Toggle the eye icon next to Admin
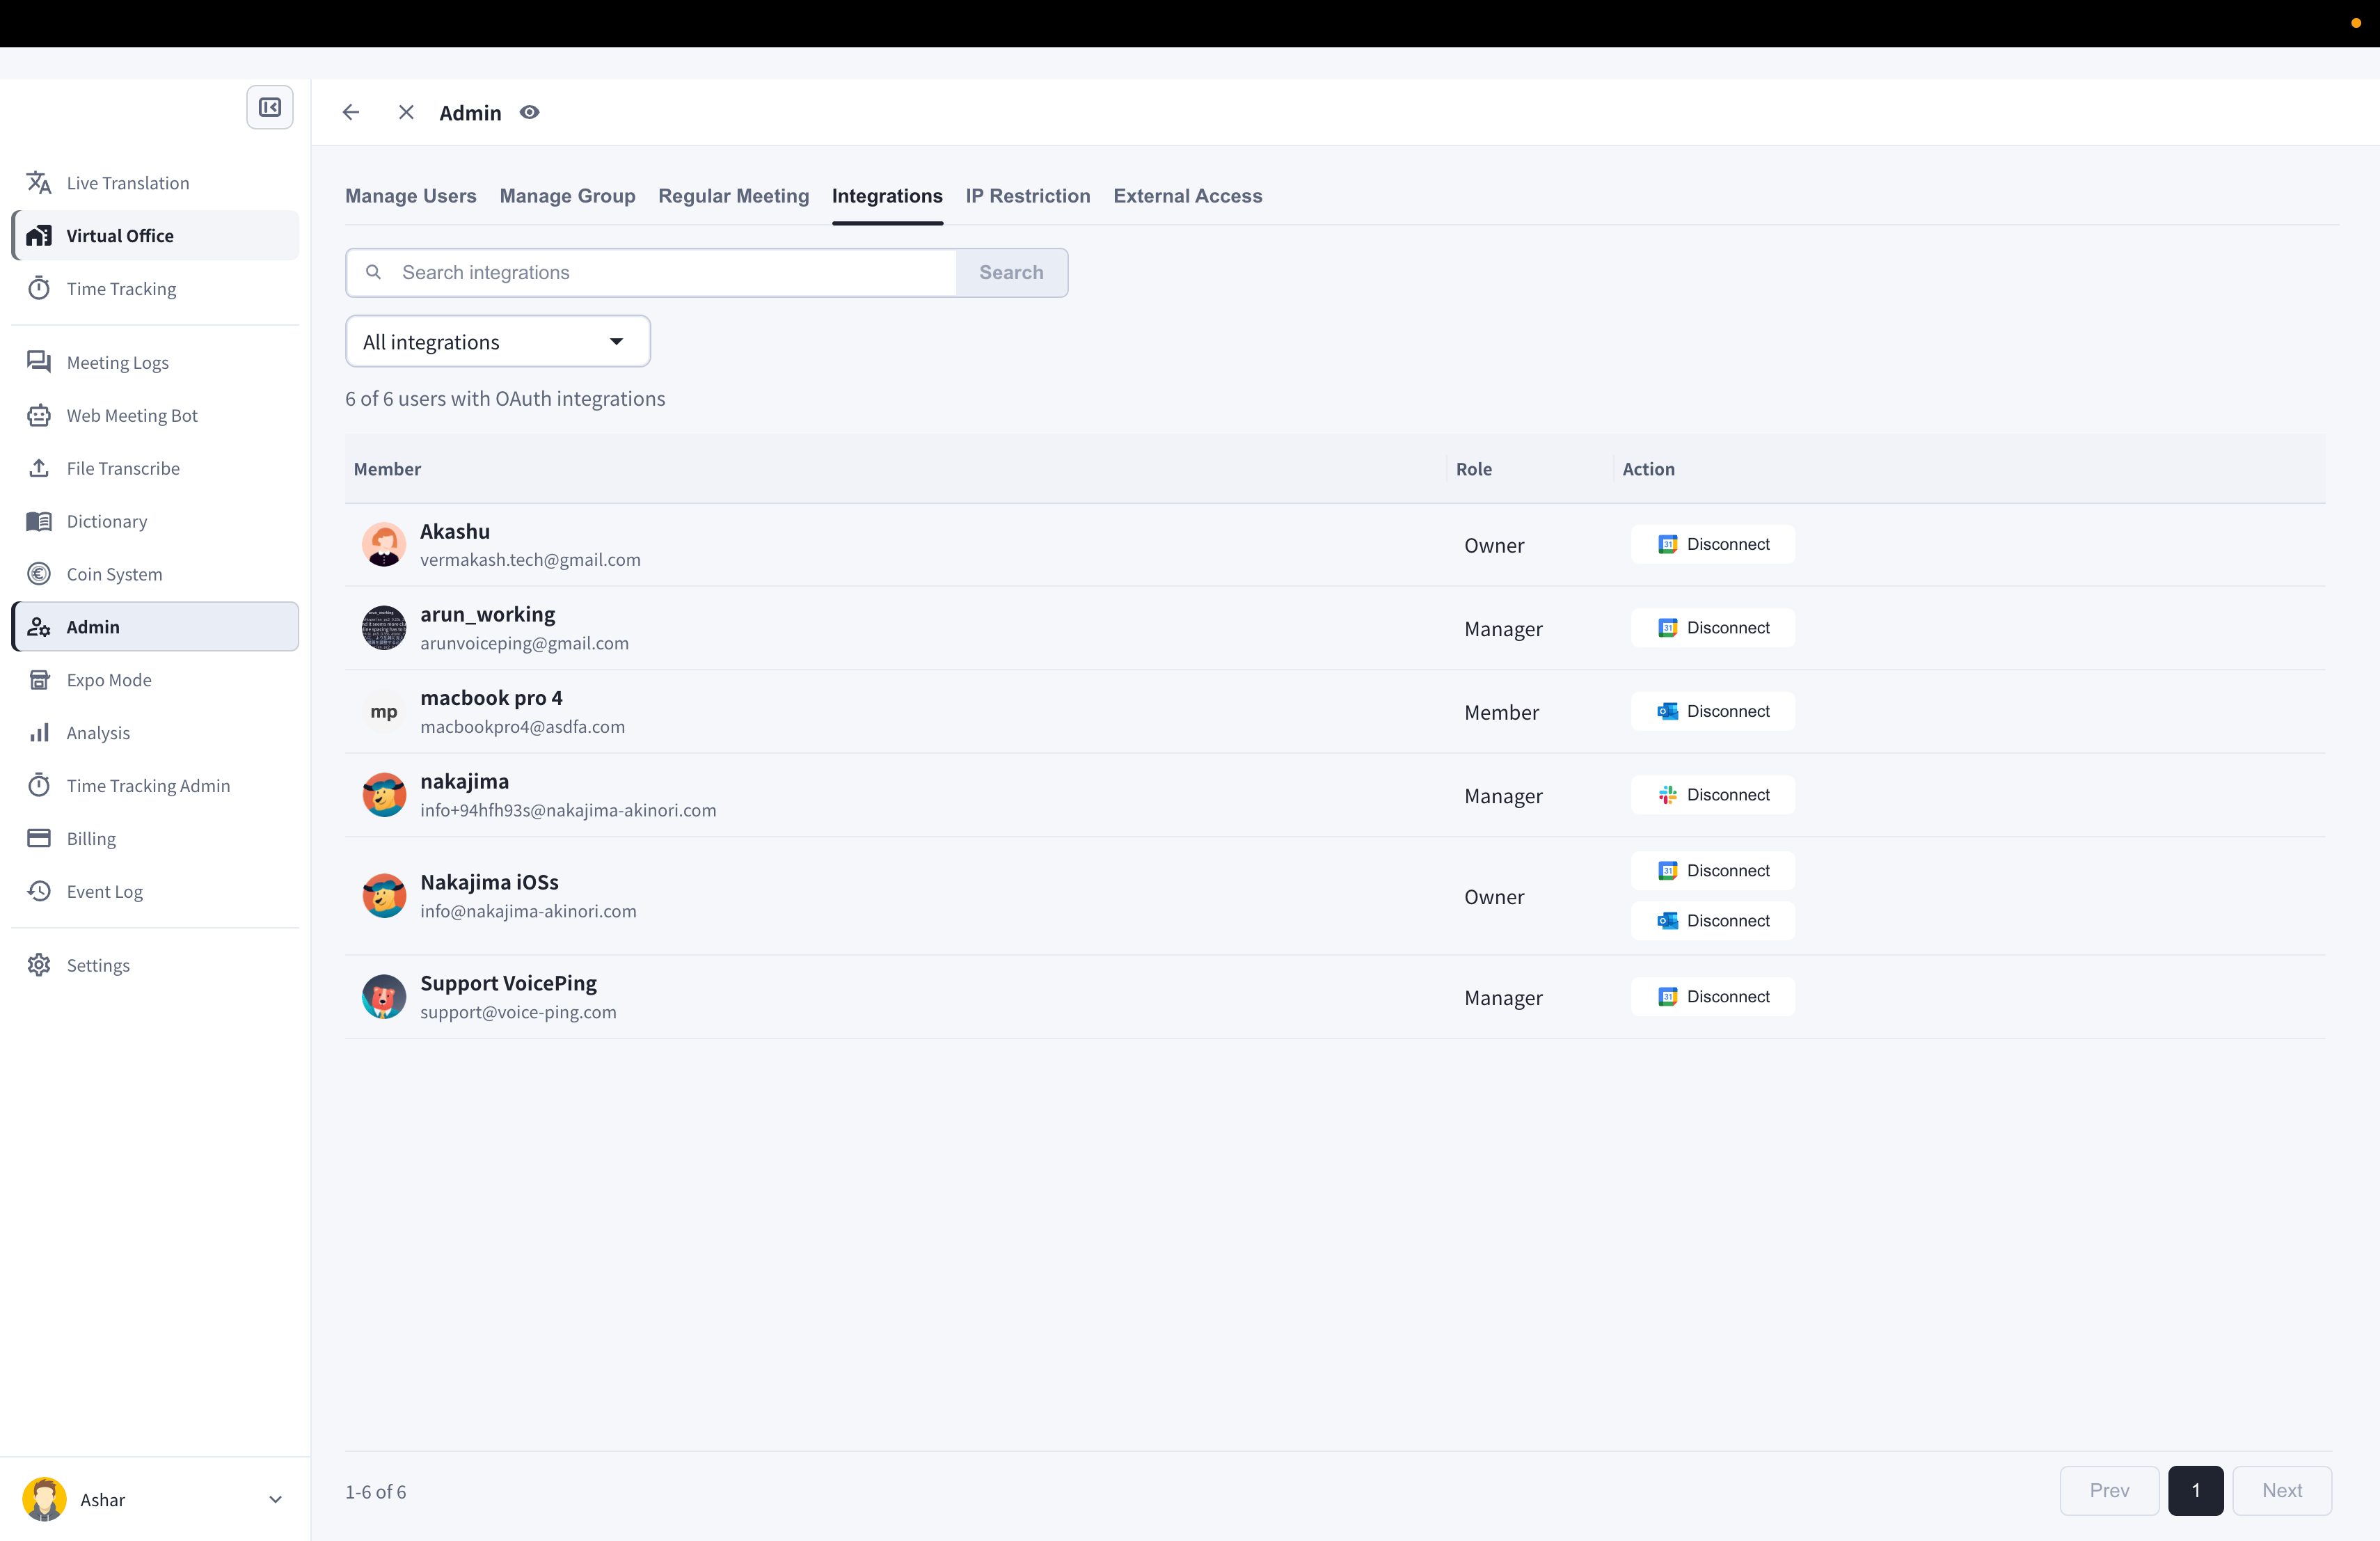Image resolution: width=2380 pixels, height=1541 pixels. (x=530, y=112)
